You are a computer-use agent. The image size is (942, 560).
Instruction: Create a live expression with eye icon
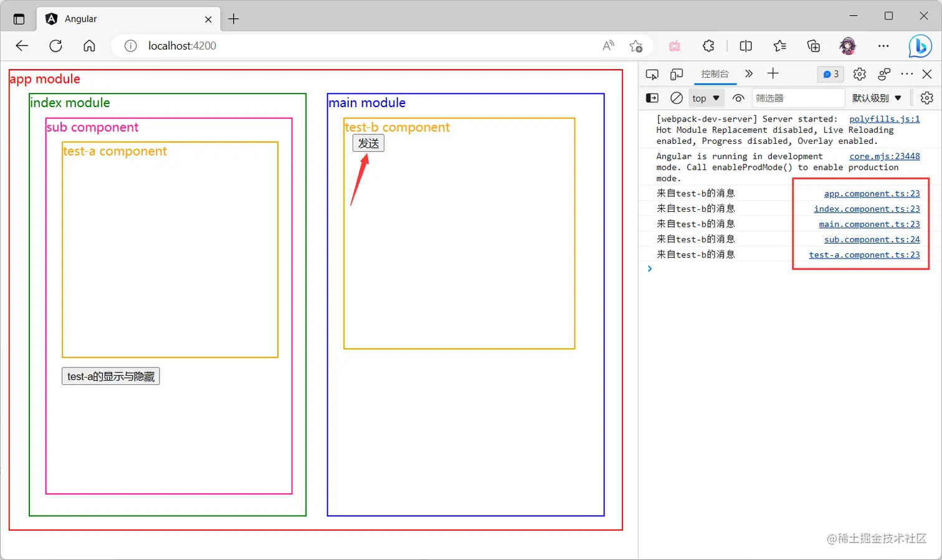pyautogui.click(x=738, y=98)
